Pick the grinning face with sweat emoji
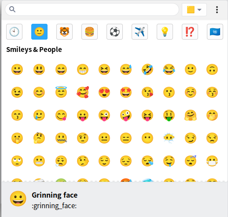228x217 pixels. pyautogui.click(x=126, y=69)
